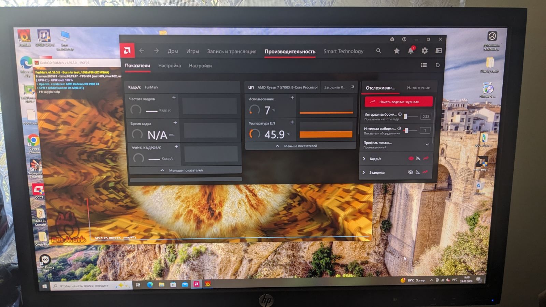This screenshot has width=546, height=307.
Task: Toggle Кадр./с visibility eye
Action: pos(411,158)
